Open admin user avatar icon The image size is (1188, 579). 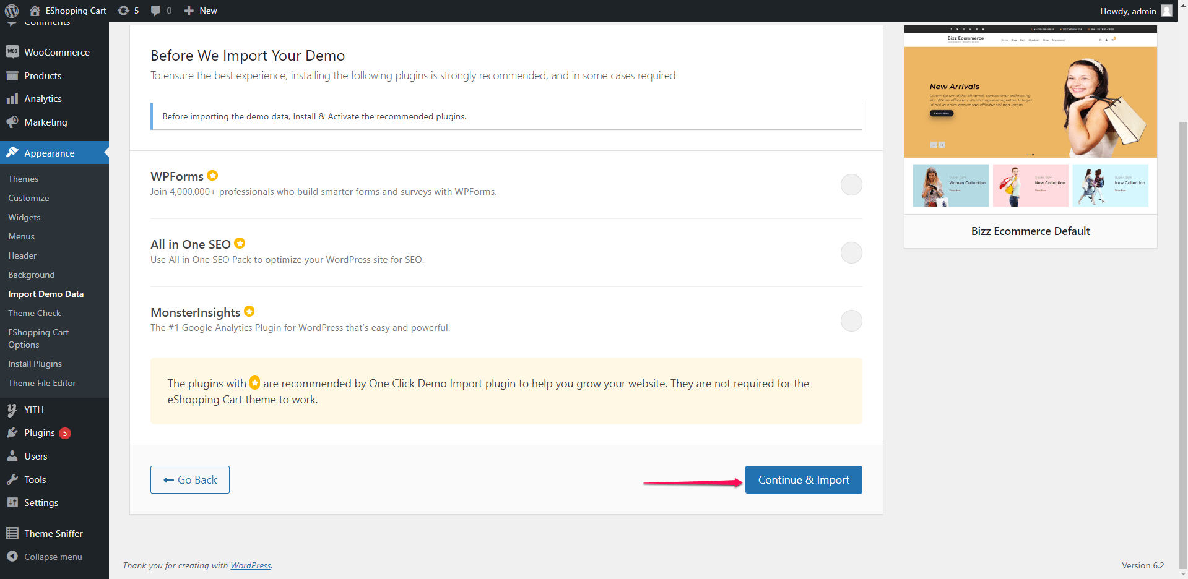pos(1166,11)
